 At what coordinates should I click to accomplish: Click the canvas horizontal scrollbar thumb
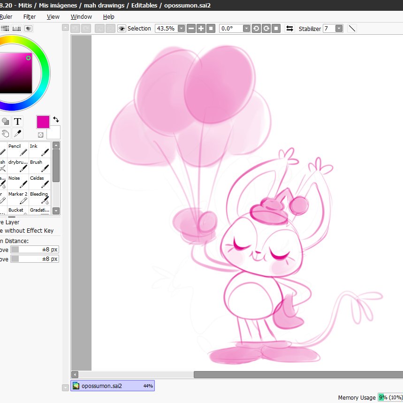298,374
